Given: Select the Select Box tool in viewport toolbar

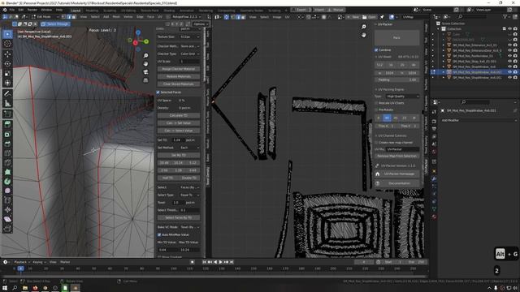Looking at the screenshot, I should click(x=7, y=34).
